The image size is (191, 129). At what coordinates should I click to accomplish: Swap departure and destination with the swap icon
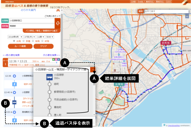pyautogui.click(x=58, y=23)
